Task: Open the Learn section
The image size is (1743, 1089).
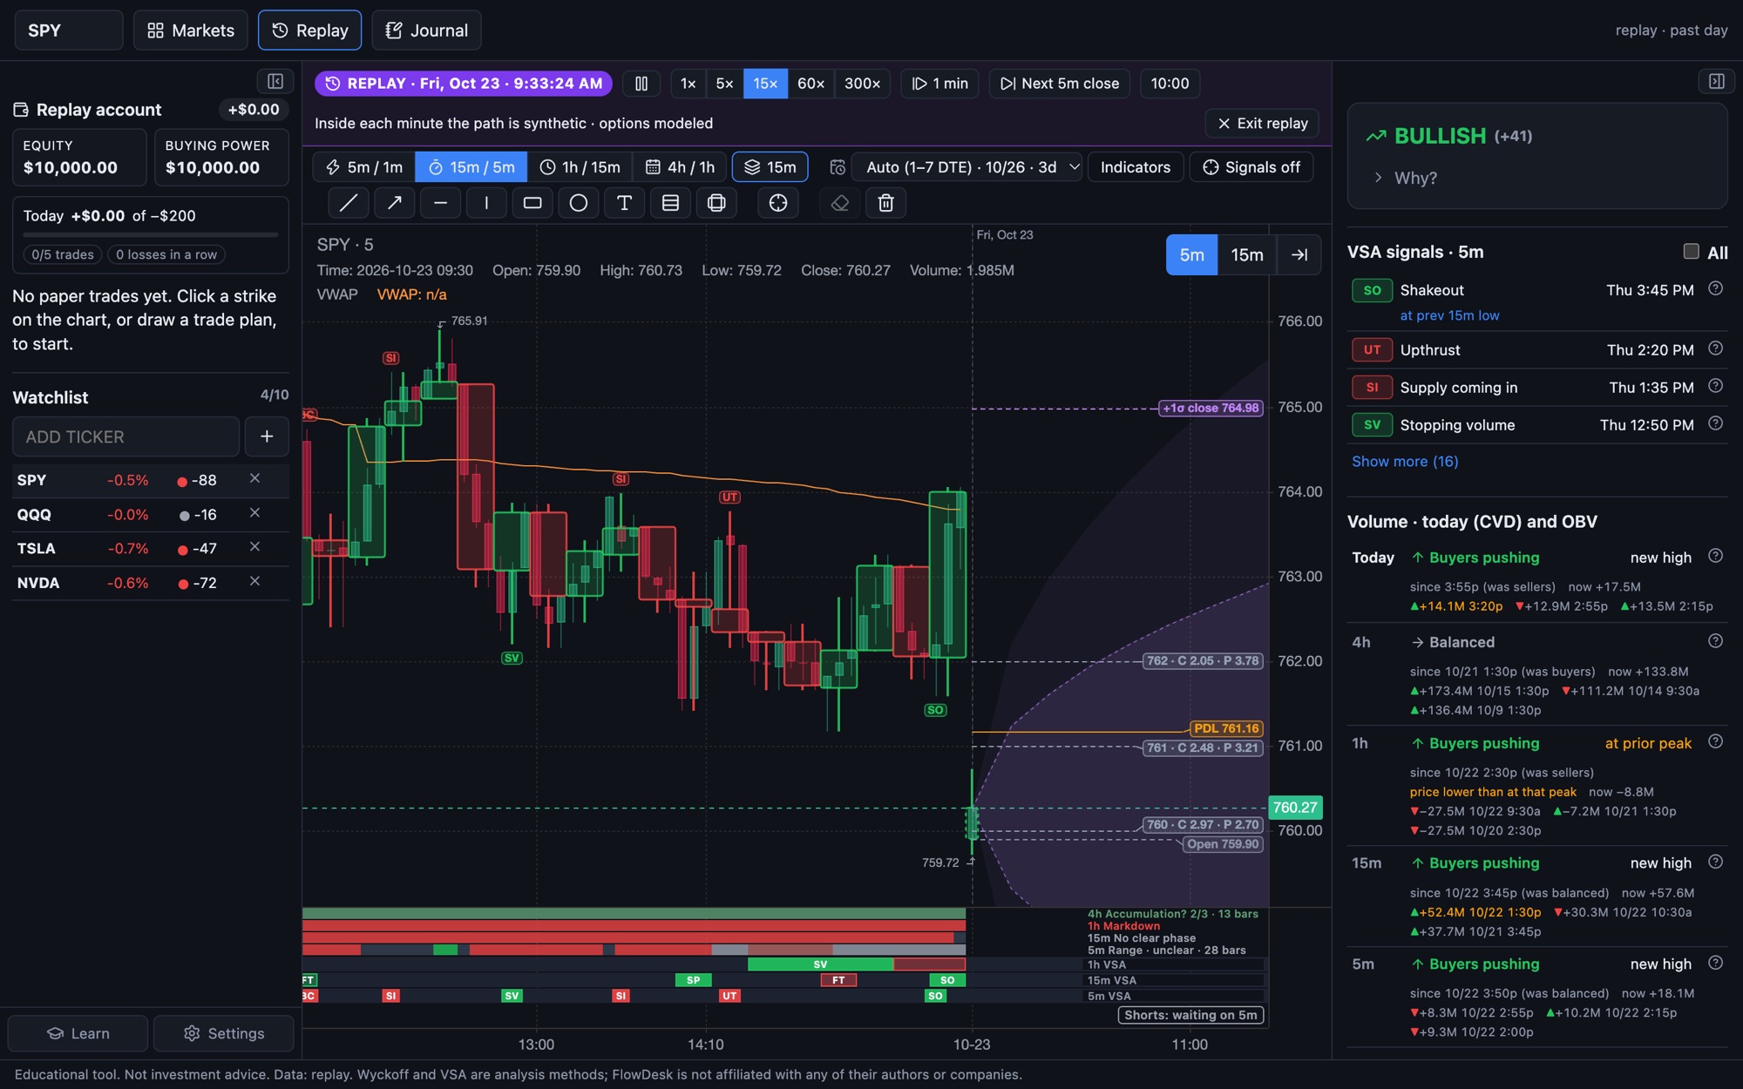Action: [78, 1033]
